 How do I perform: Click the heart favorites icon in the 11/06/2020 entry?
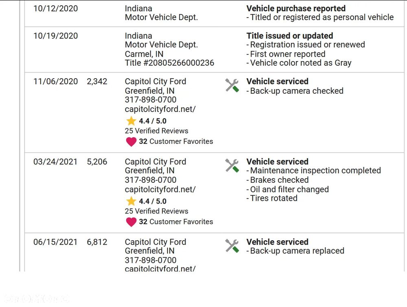[x=131, y=142]
